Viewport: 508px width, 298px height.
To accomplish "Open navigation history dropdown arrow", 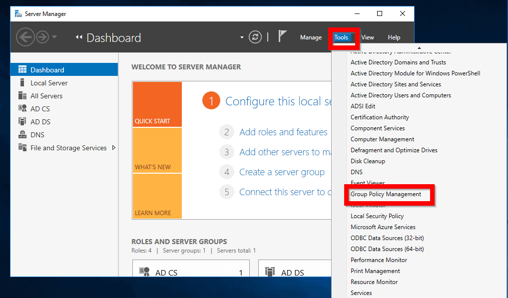I will coord(54,37).
